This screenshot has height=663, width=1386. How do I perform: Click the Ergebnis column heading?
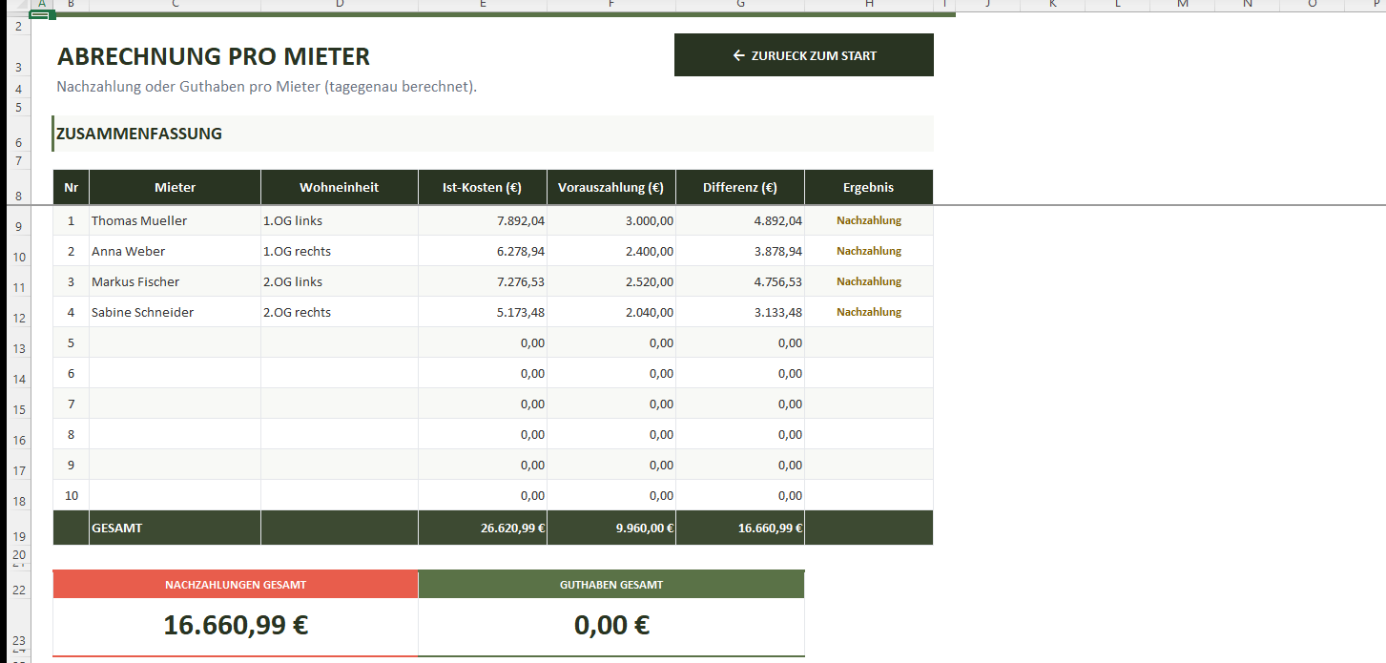868,187
